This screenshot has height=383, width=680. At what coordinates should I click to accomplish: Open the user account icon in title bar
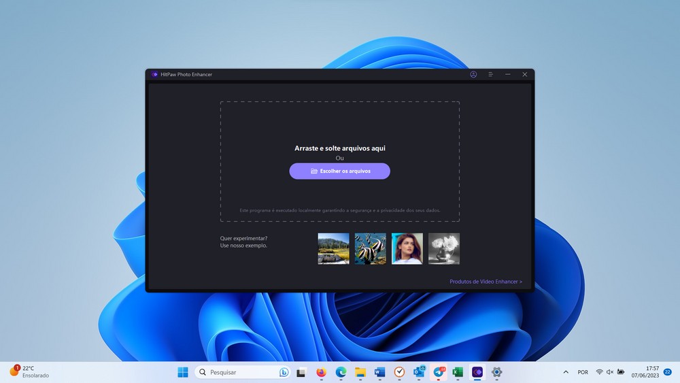[x=473, y=74]
